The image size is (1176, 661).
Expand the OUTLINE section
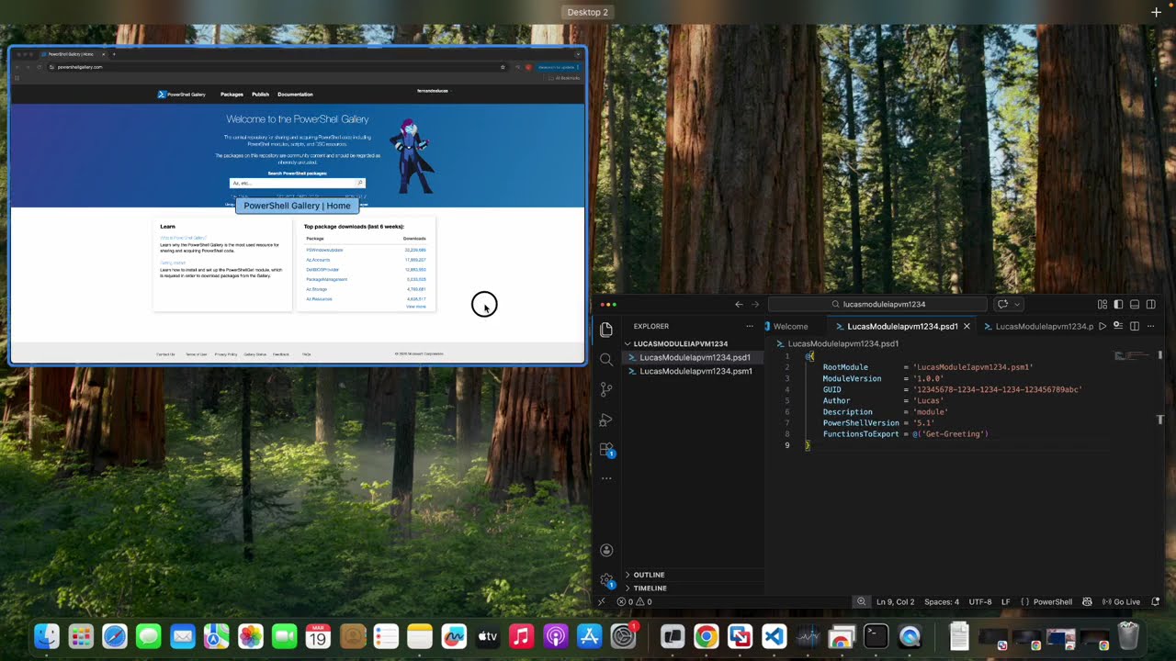[x=649, y=575]
